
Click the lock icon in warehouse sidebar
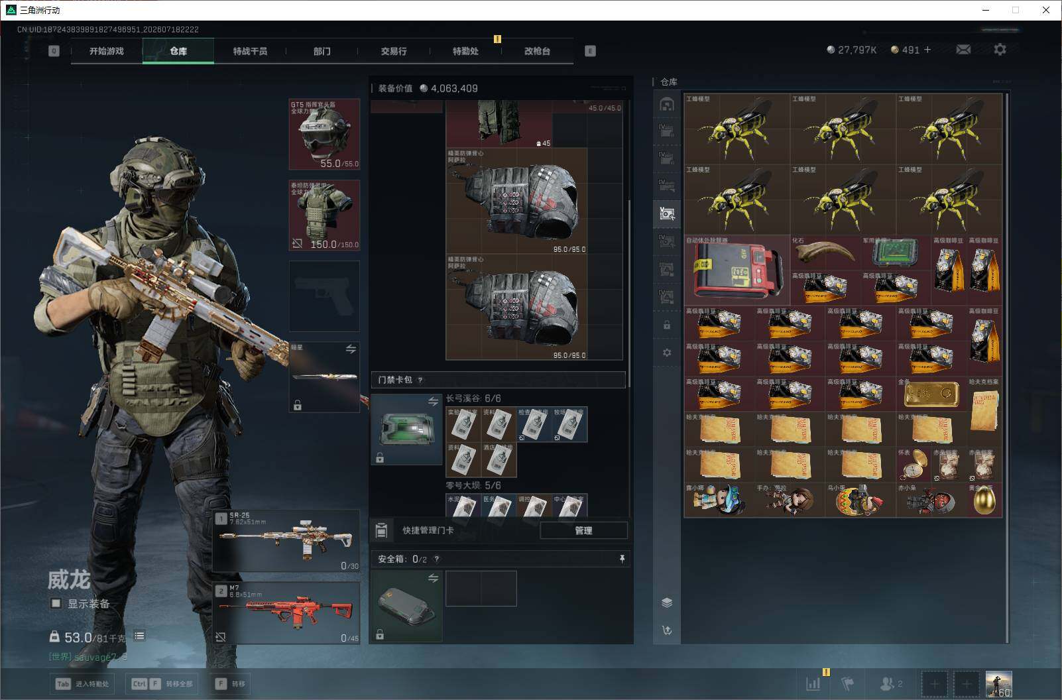667,325
